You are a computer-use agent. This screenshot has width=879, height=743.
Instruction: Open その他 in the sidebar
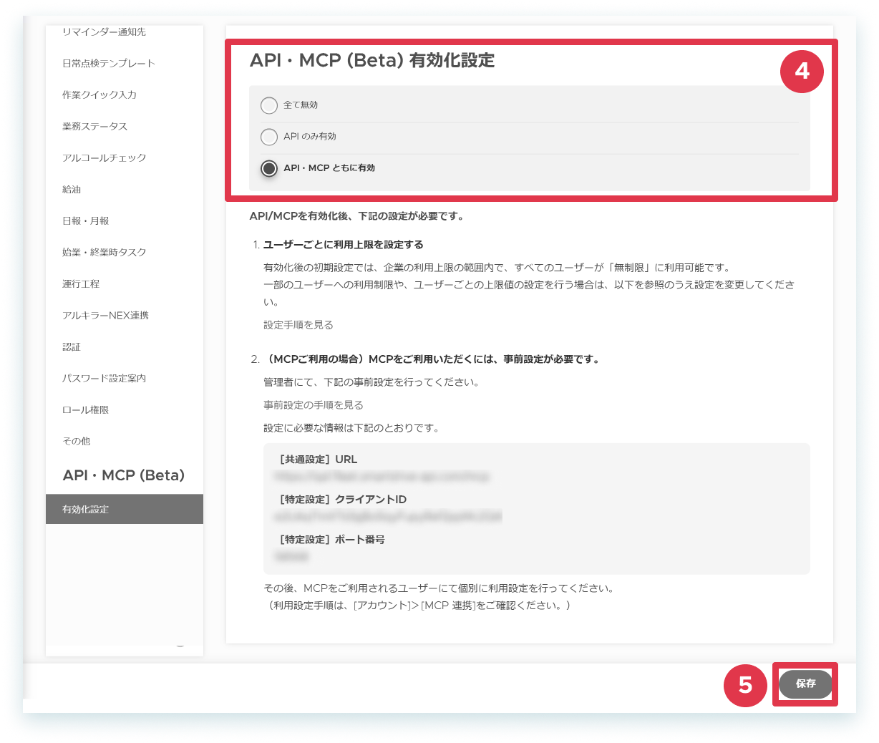77,442
